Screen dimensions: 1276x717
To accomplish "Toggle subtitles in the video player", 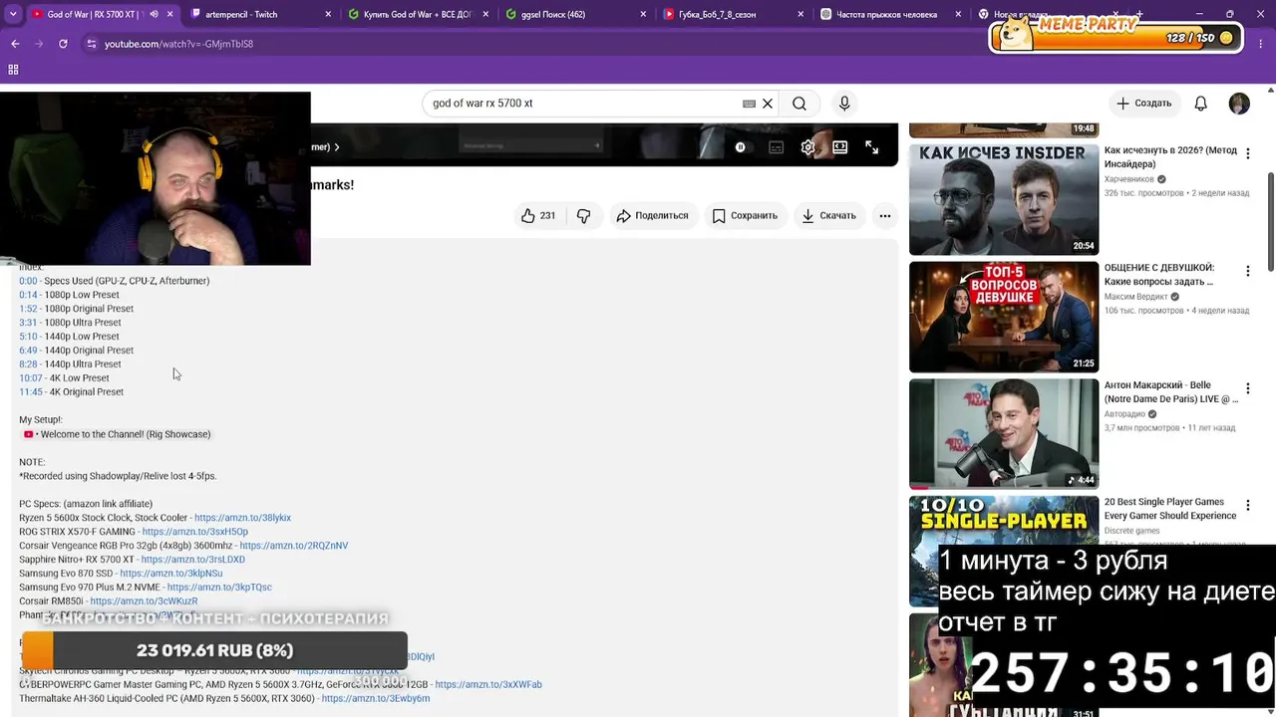I will coord(777,147).
